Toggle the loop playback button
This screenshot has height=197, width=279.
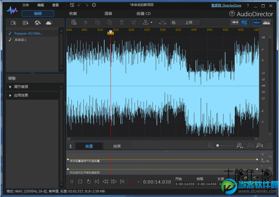tap(89, 182)
